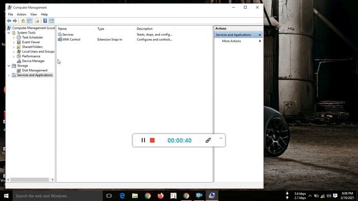358x201 pixels.
Task: Click the screen recorder camera taskbar icon
Action: coord(199,196)
